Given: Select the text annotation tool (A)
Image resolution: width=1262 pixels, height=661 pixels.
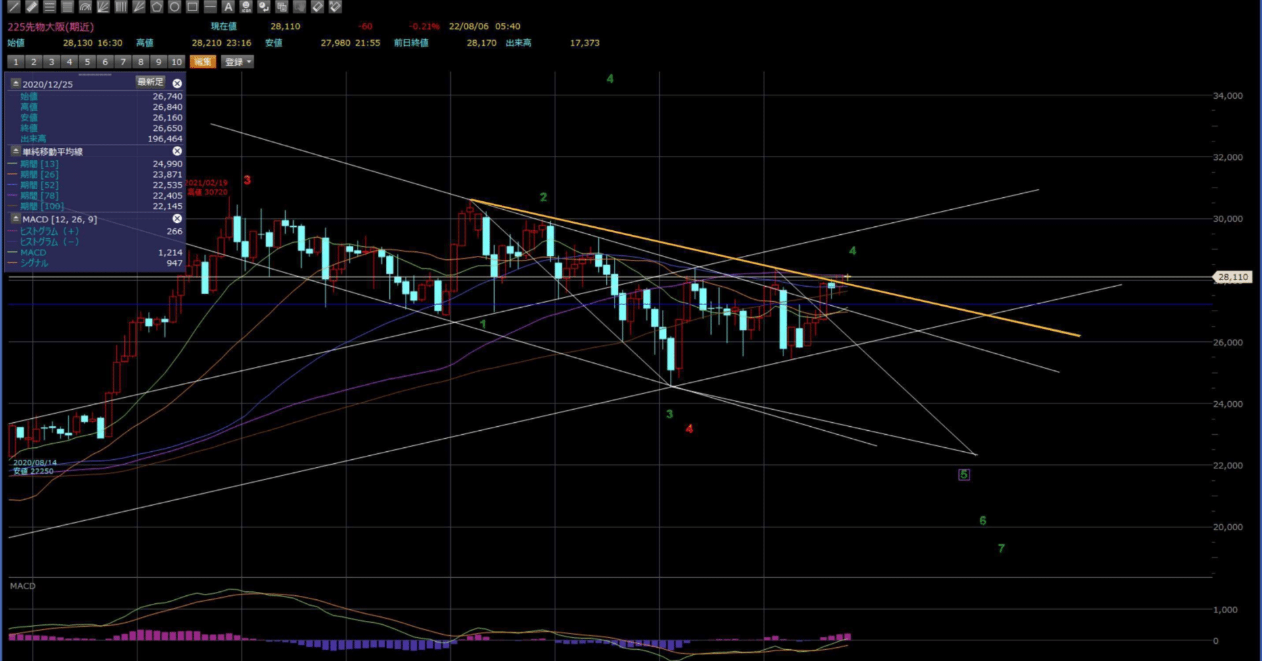Looking at the screenshot, I should [227, 7].
